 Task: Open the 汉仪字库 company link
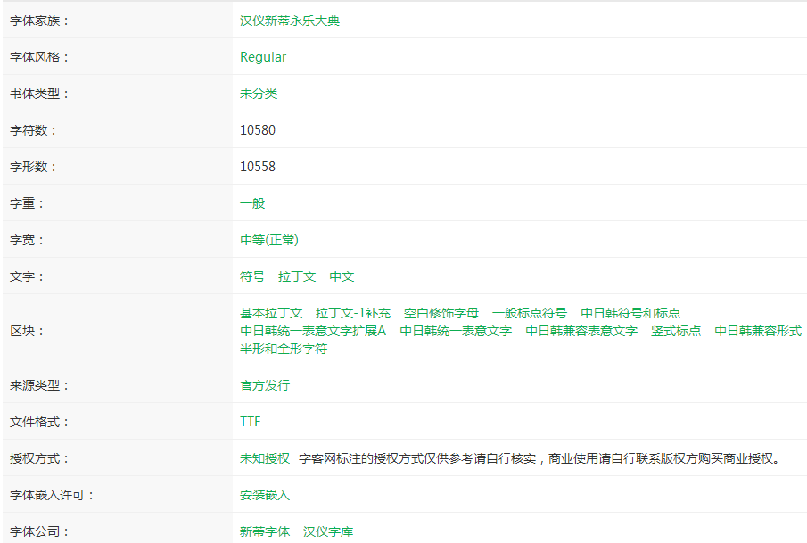[x=328, y=531]
